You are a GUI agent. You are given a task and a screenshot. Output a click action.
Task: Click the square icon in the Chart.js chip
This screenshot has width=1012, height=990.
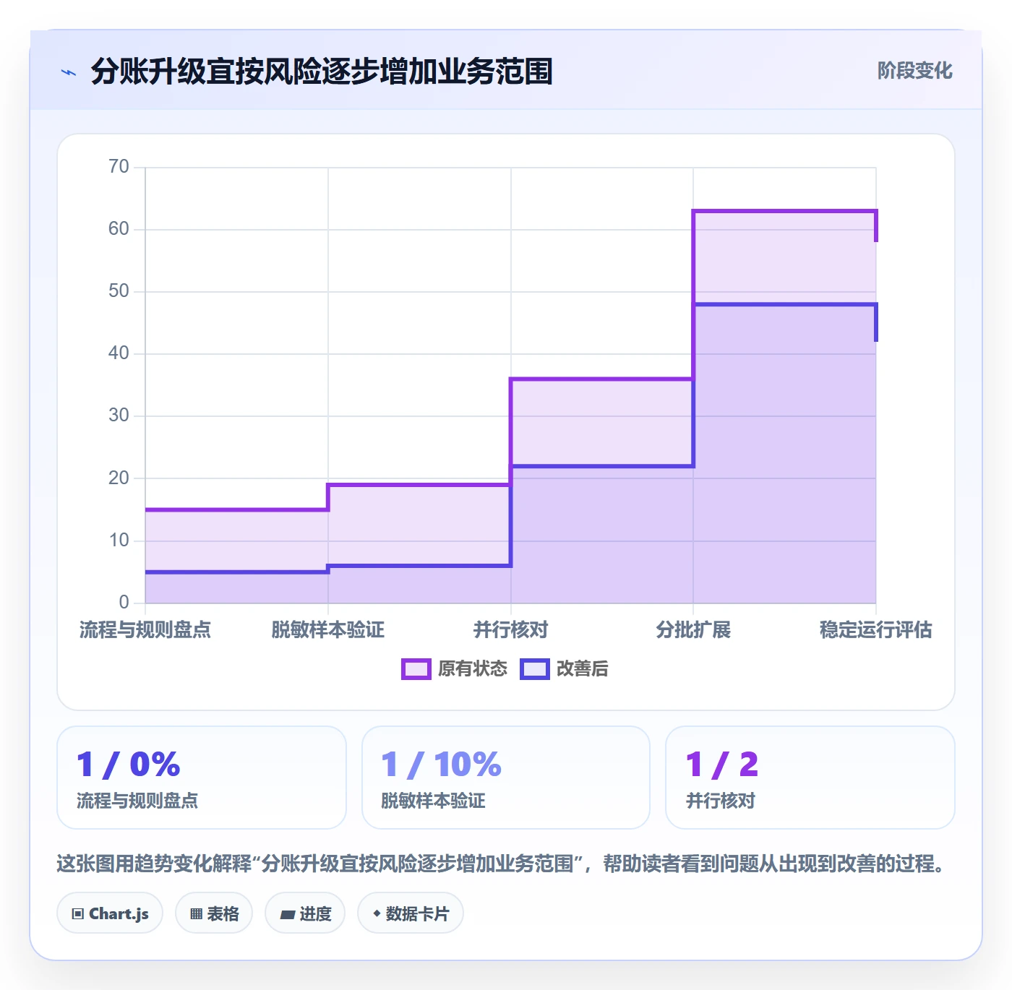tap(78, 914)
